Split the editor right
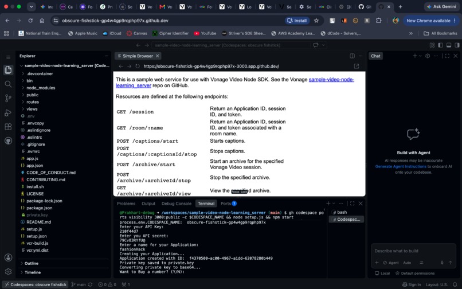The width and height of the screenshot is (462, 289). click(x=352, y=56)
